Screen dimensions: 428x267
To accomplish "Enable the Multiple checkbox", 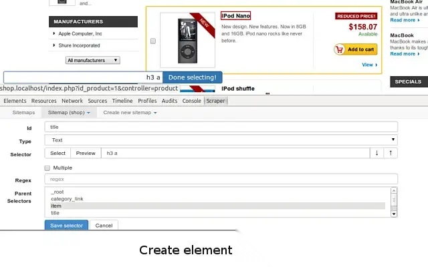I will point(47,168).
